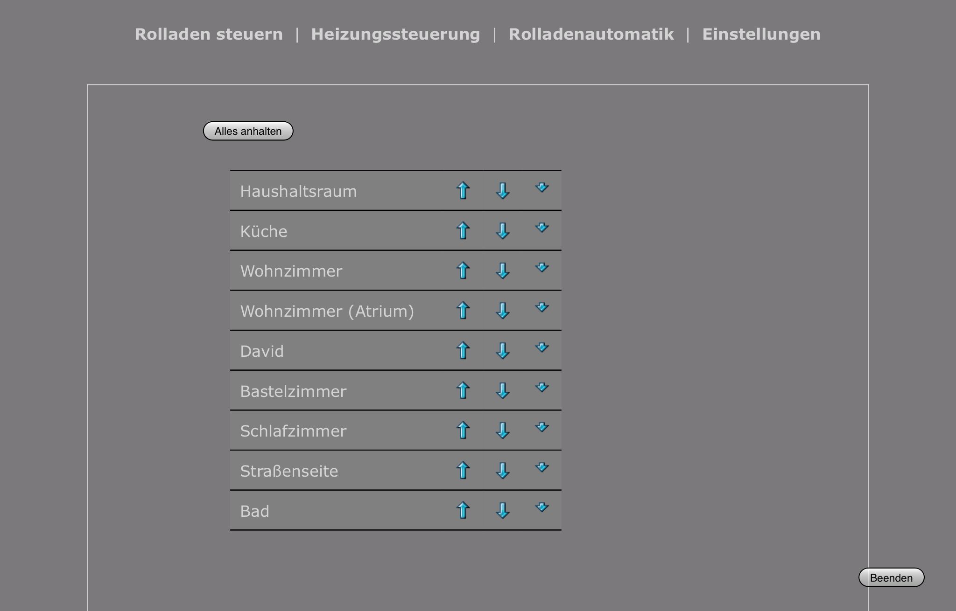This screenshot has width=956, height=611.
Task: Go to Rolladen steuern page
Action: (209, 34)
